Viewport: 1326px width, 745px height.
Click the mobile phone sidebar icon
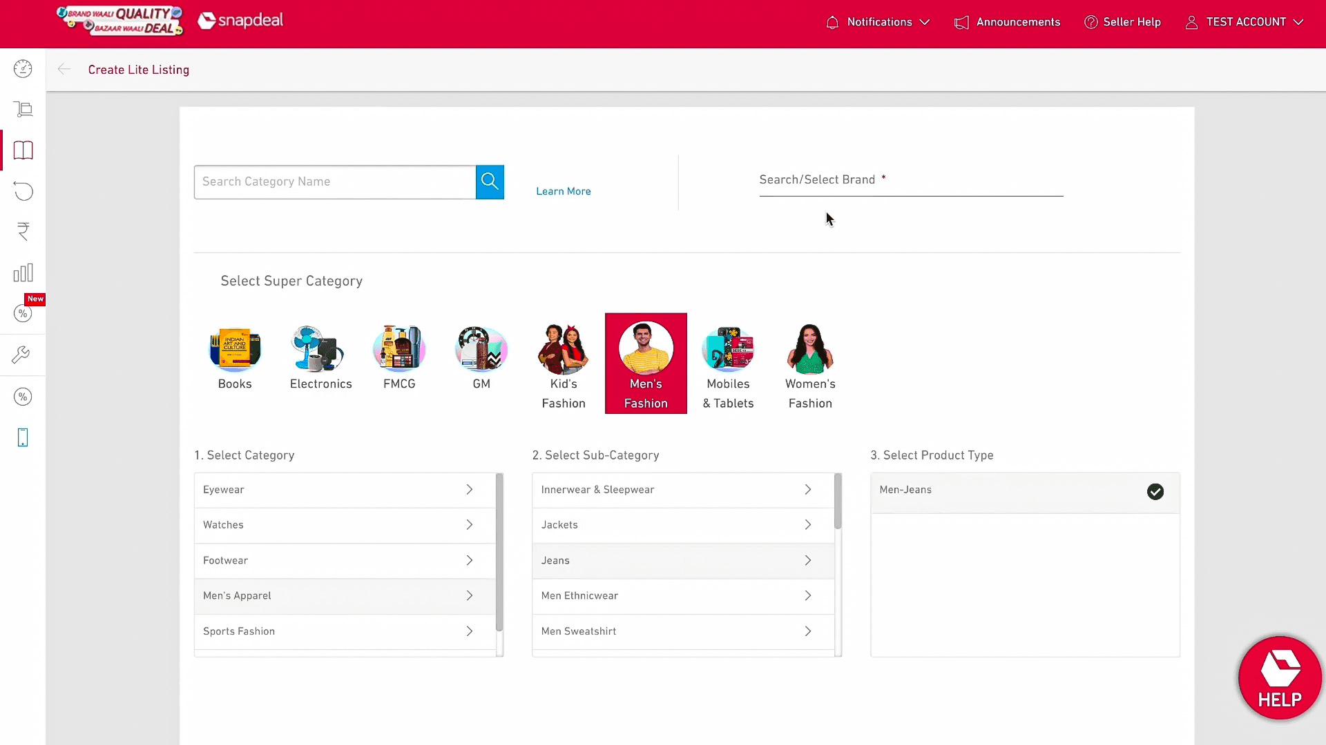[23, 437]
